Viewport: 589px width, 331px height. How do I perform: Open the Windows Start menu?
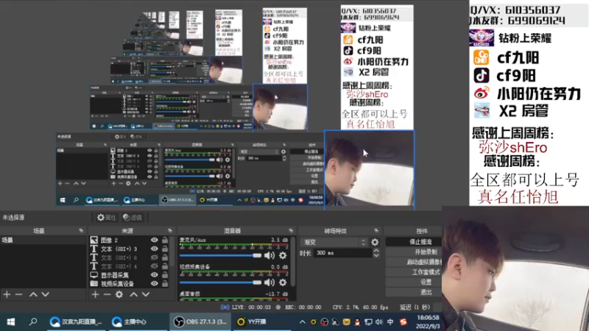(x=10, y=321)
